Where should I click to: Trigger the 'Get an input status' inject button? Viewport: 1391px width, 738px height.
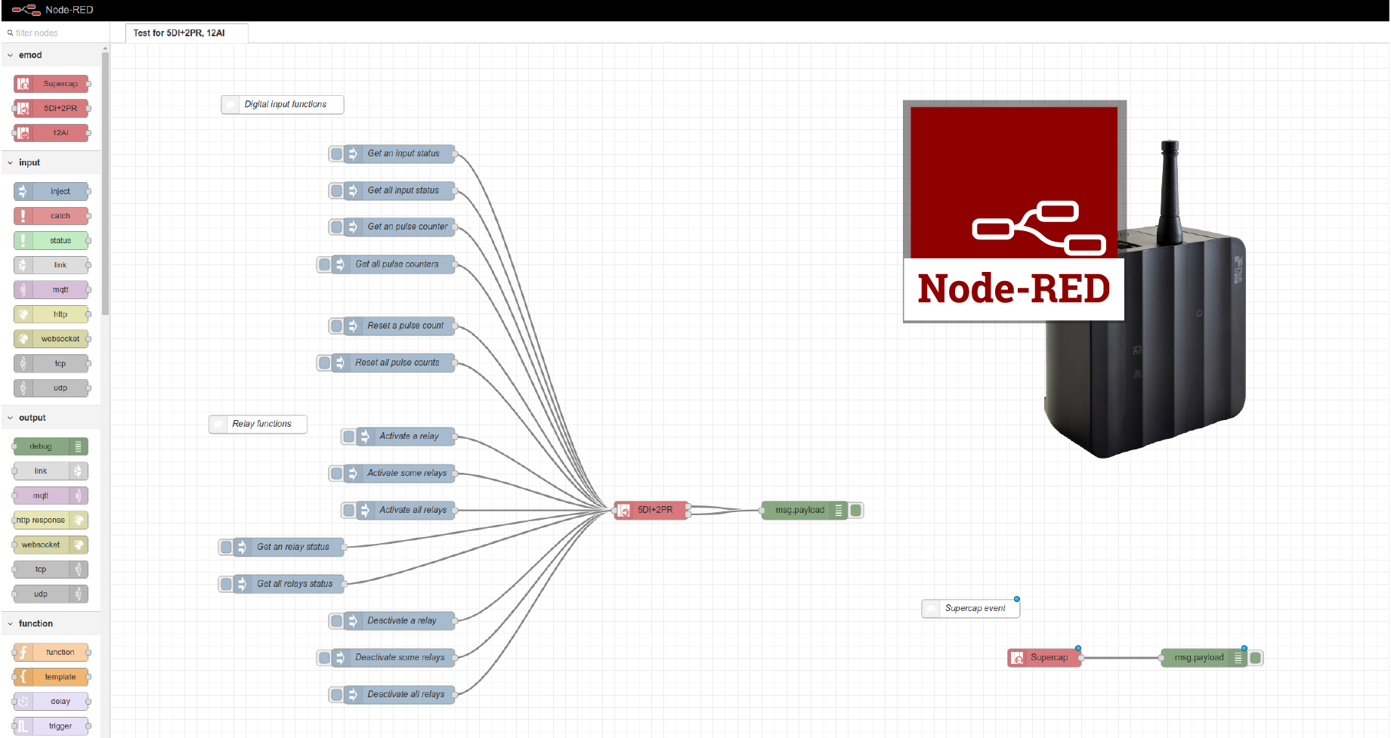pyautogui.click(x=337, y=154)
